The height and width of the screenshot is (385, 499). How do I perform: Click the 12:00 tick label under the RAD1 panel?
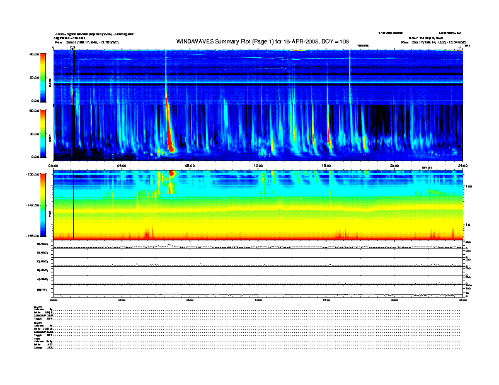(258, 165)
